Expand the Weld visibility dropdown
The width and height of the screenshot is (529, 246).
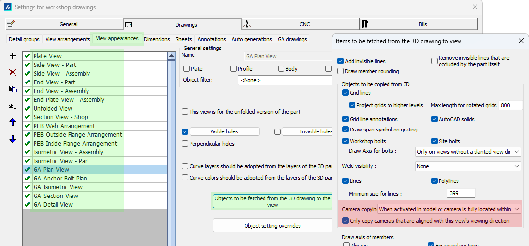(x=468, y=166)
